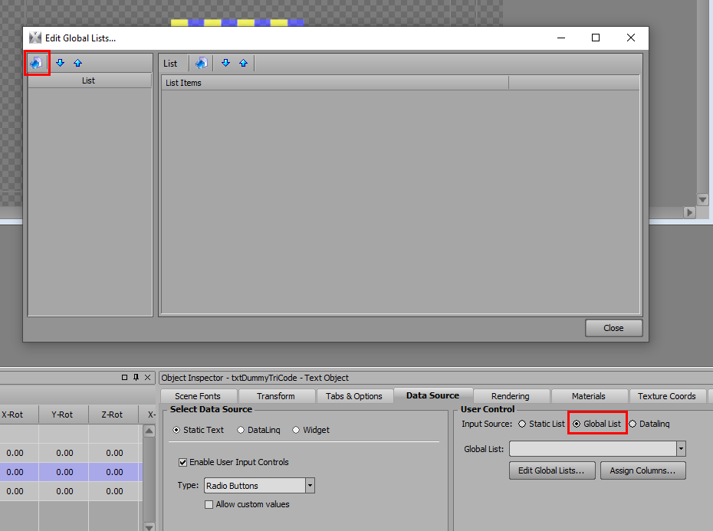Click the table scrollbar down arrow

149,526
